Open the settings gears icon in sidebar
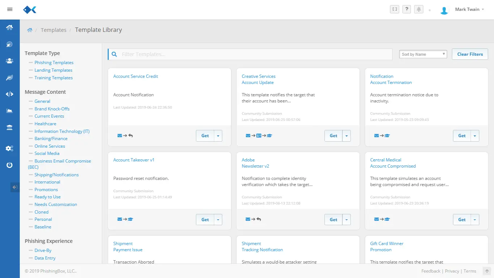494x278 pixels. click(10, 148)
